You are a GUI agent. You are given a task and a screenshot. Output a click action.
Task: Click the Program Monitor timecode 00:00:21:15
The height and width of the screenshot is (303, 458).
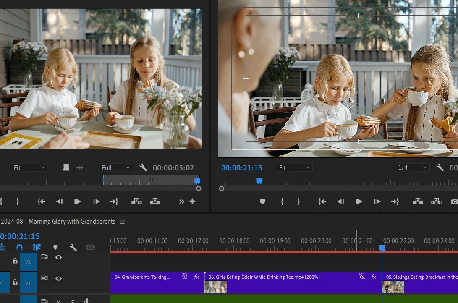point(241,168)
